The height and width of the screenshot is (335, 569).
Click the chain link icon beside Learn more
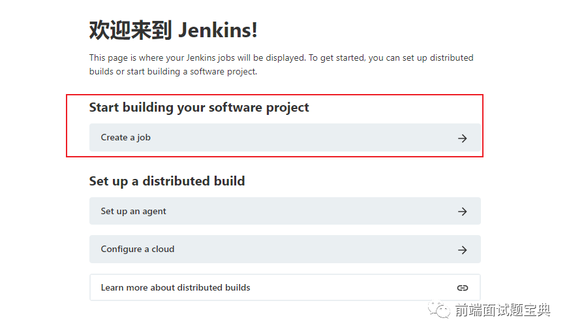[462, 288]
